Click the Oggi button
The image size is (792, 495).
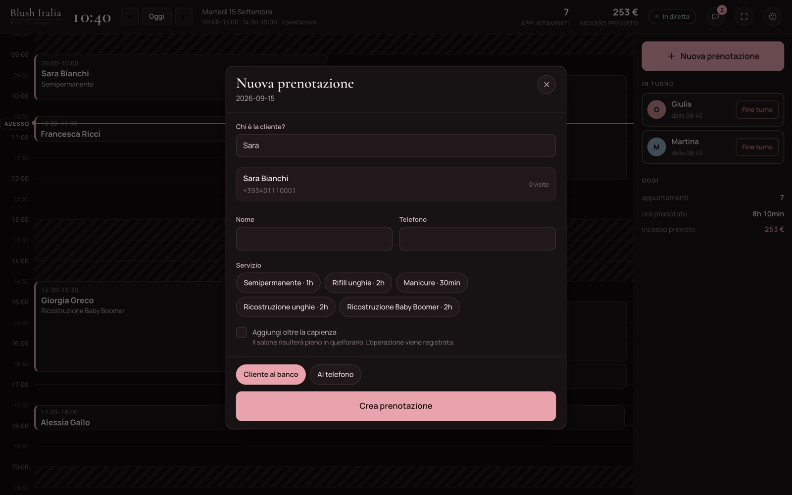click(156, 16)
